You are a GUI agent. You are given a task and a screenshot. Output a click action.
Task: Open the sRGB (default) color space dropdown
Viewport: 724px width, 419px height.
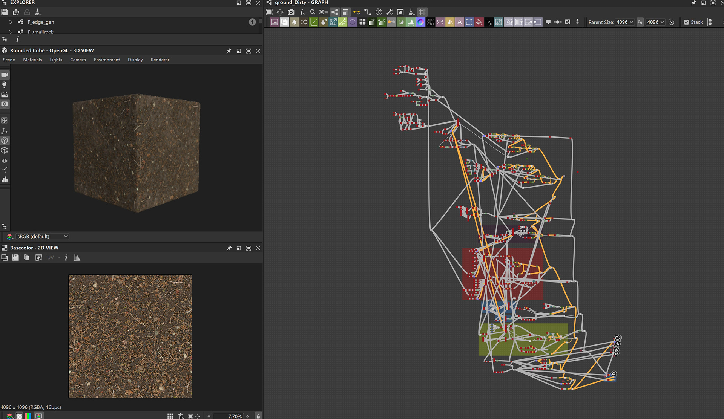42,237
